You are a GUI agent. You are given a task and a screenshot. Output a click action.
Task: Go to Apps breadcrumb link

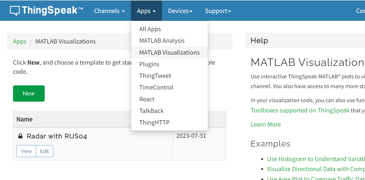point(20,41)
